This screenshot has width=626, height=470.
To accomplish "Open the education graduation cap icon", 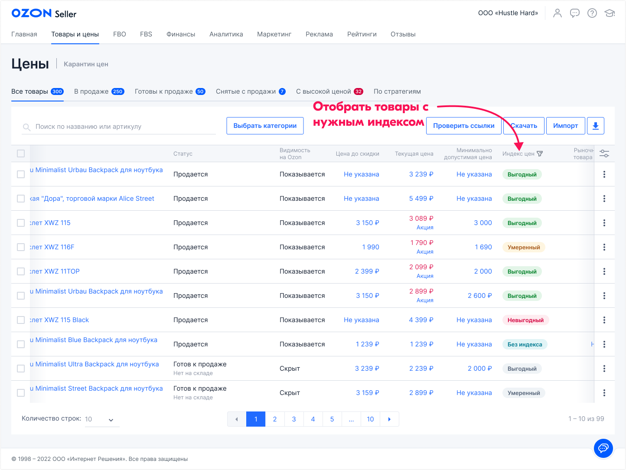I will (x=610, y=13).
